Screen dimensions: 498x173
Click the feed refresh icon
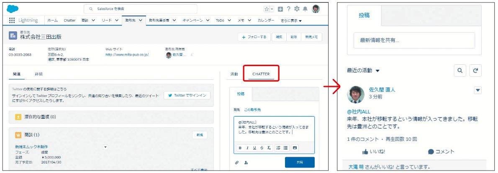click(x=475, y=71)
